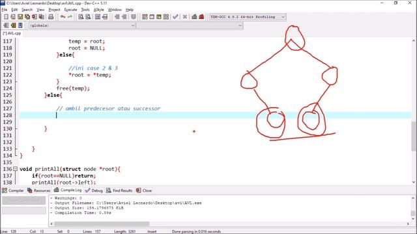Image resolution: width=417 pixels, height=234 pixels.
Task: Click the Close tab in the bottom panel
Action: [x=143, y=190]
